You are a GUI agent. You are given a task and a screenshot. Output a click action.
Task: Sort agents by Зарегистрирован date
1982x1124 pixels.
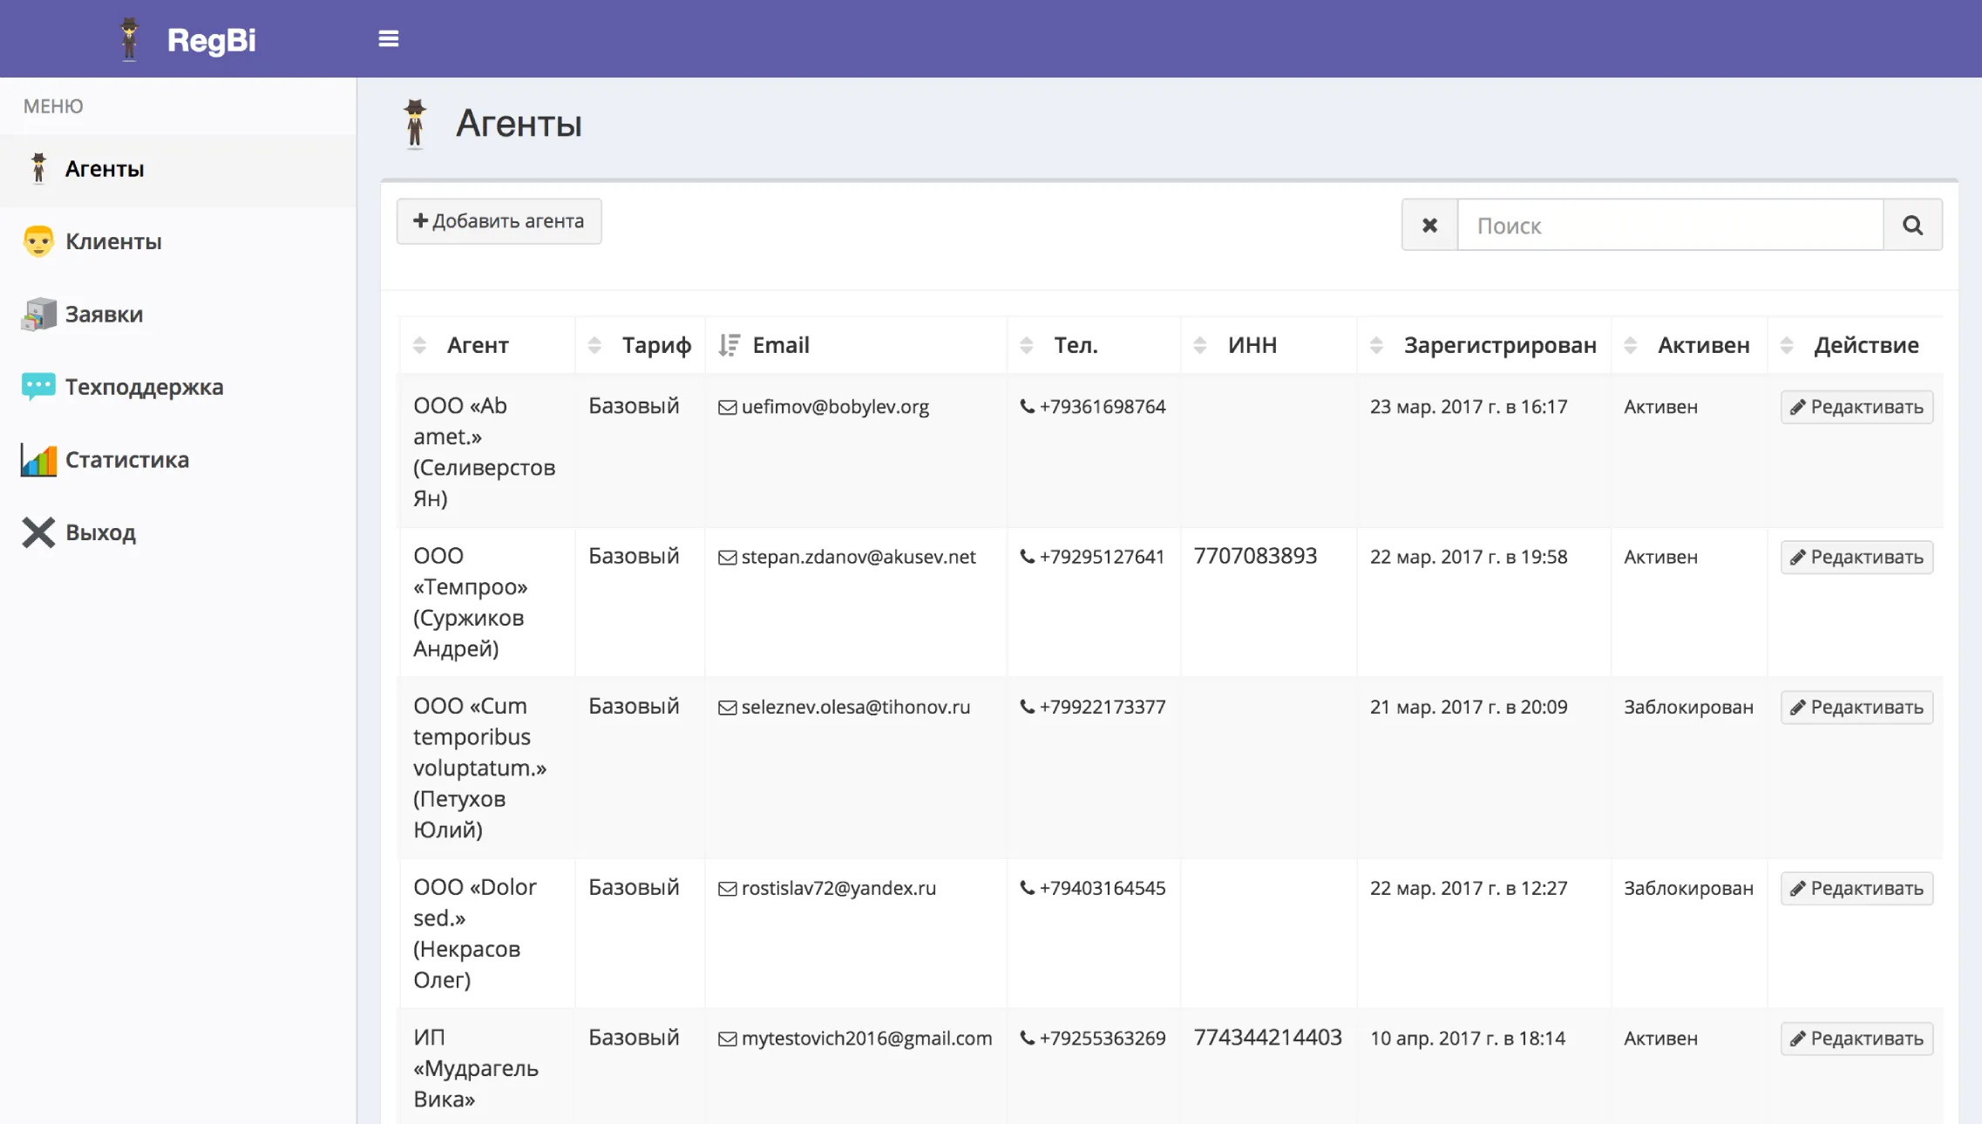1378,344
